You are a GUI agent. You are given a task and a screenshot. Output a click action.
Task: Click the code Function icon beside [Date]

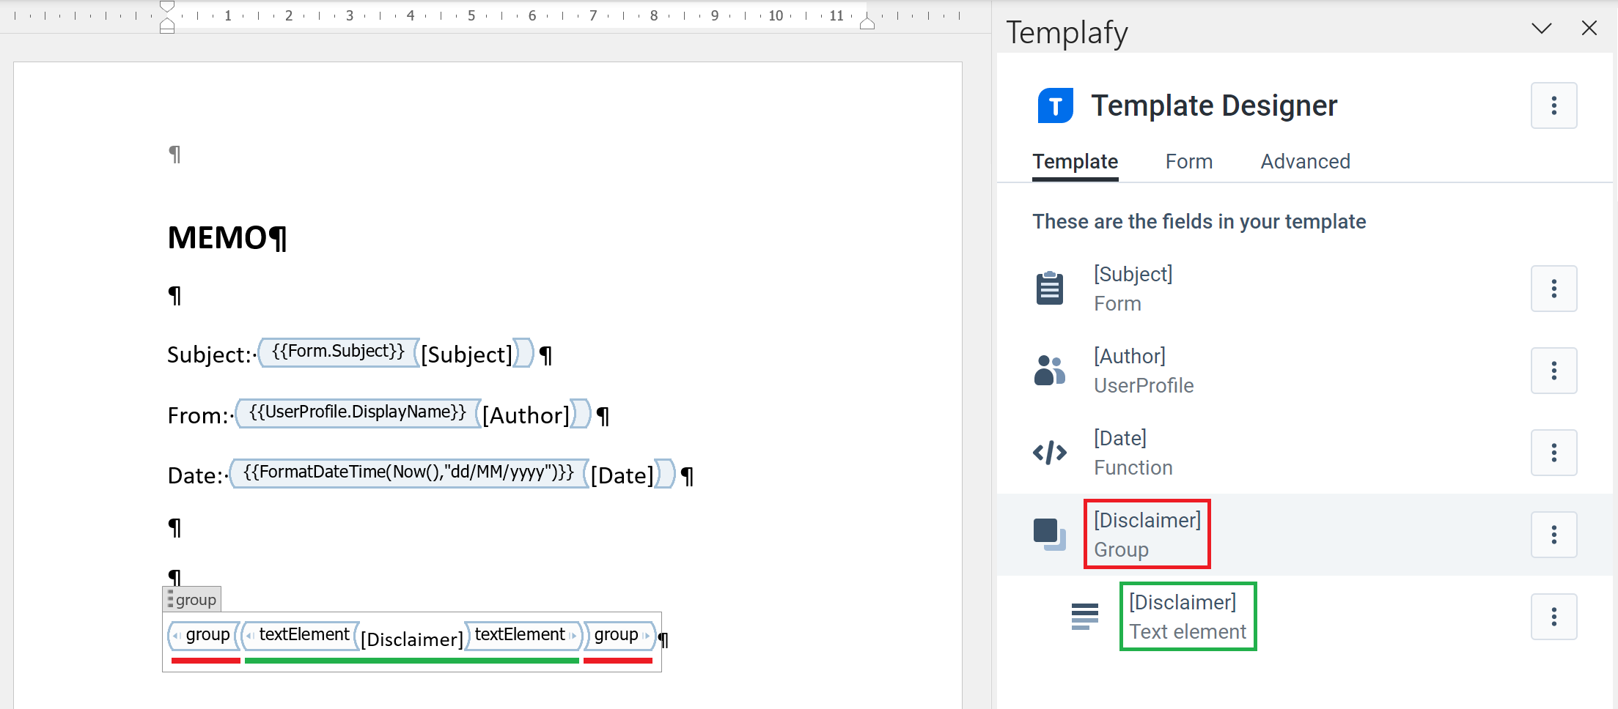(1050, 453)
